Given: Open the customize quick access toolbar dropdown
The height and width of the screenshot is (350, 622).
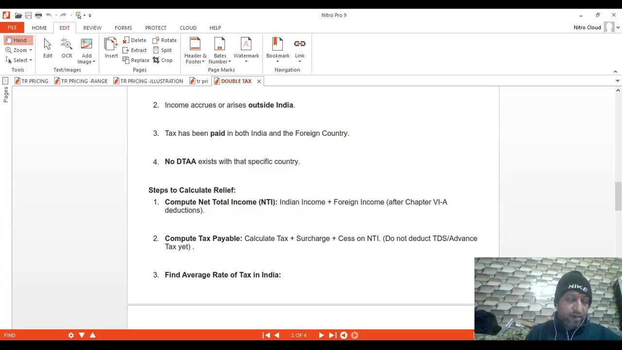Looking at the screenshot, I should [x=90, y=16].
